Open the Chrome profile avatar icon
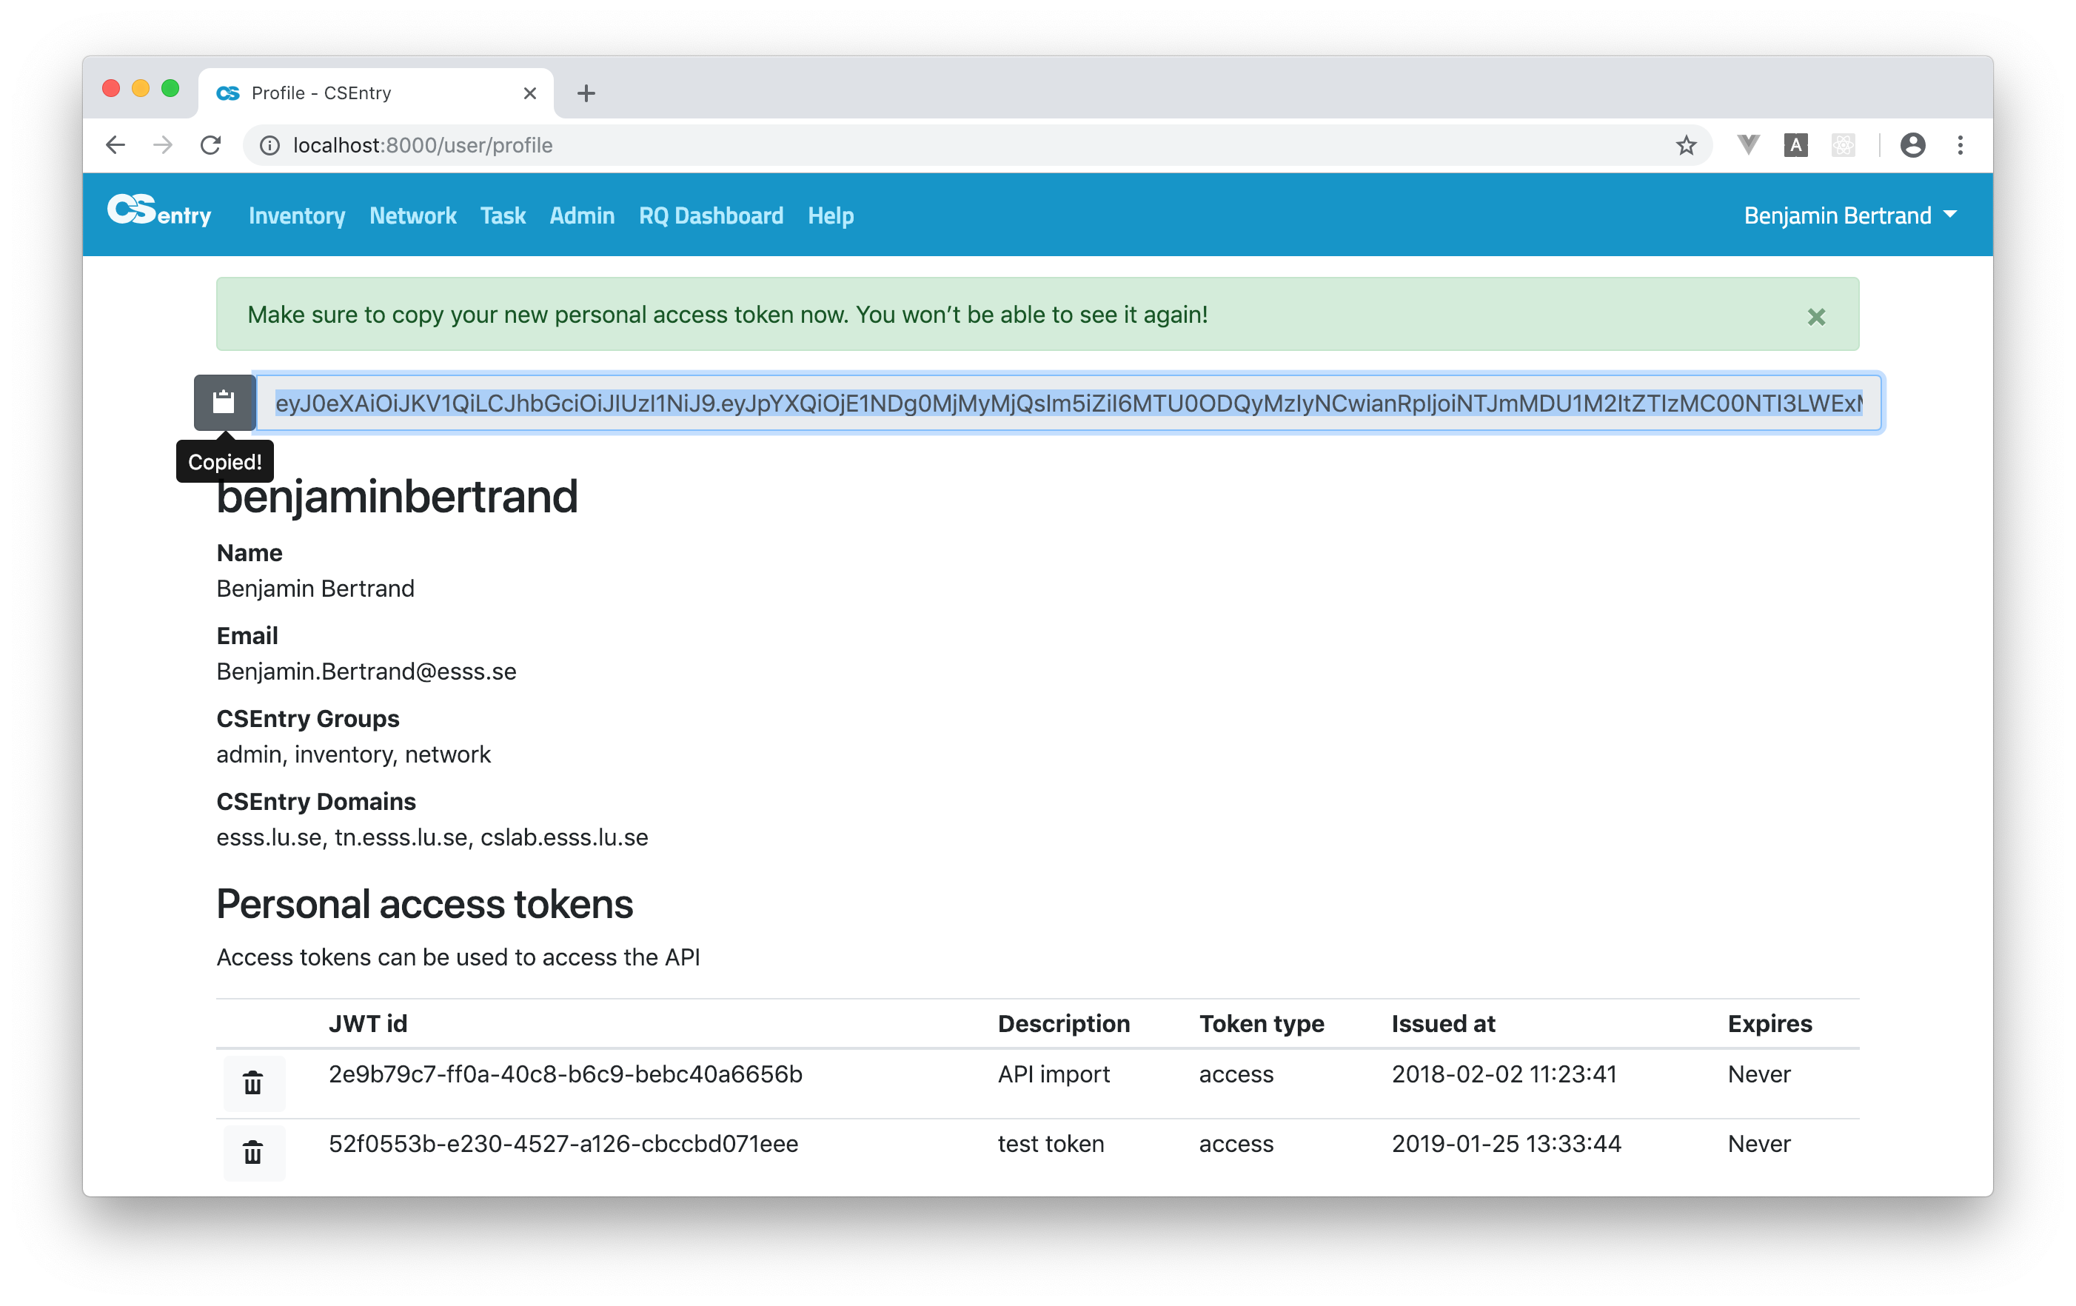2076x1306 pixels. click(1912, 146)
